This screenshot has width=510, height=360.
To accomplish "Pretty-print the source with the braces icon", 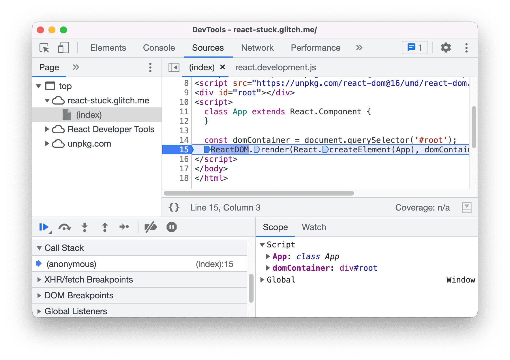I will coord(173,207).
